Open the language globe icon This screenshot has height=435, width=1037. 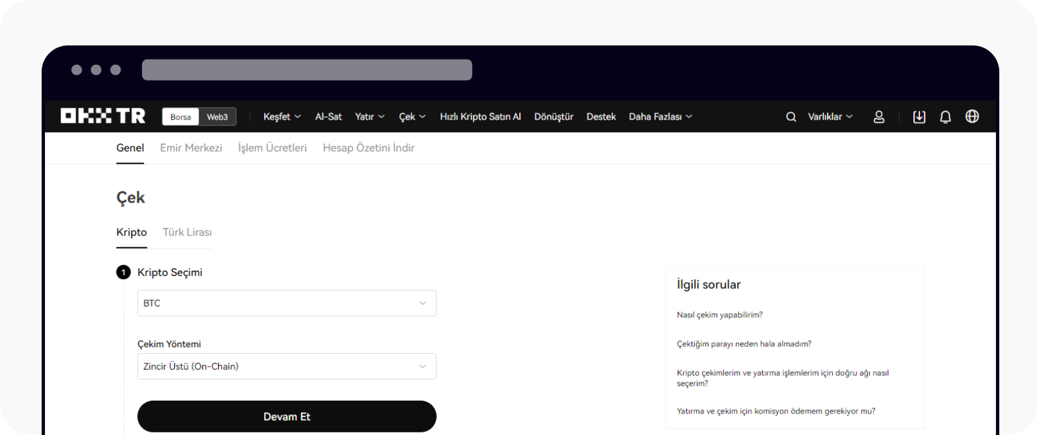point(972,116)
